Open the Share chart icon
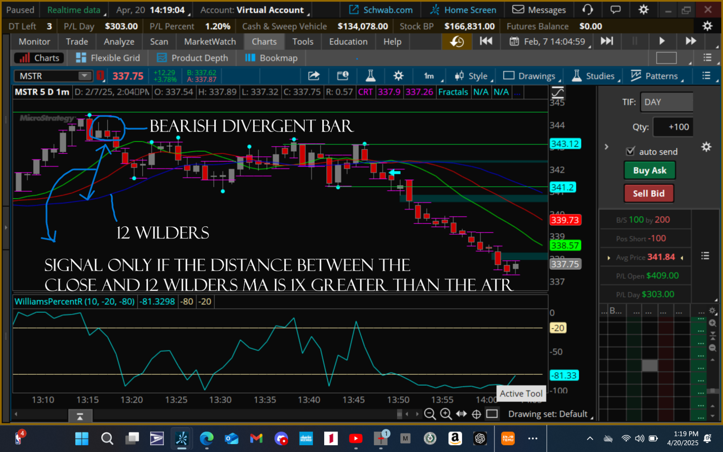The height and width of the screenshot is (452, 723). pyautogui.click(x=314, y=76)
